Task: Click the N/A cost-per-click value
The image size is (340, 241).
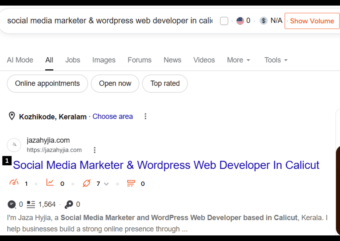Action: pyautogui.click(x=276, y=21)
